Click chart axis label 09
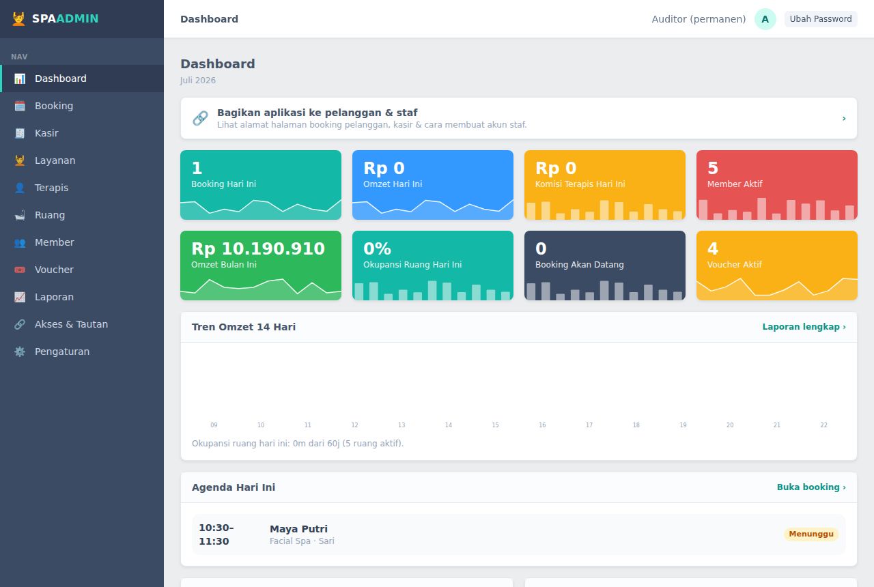Image resolution: width=874 pixels, height=587 pixels. [214, 425]
